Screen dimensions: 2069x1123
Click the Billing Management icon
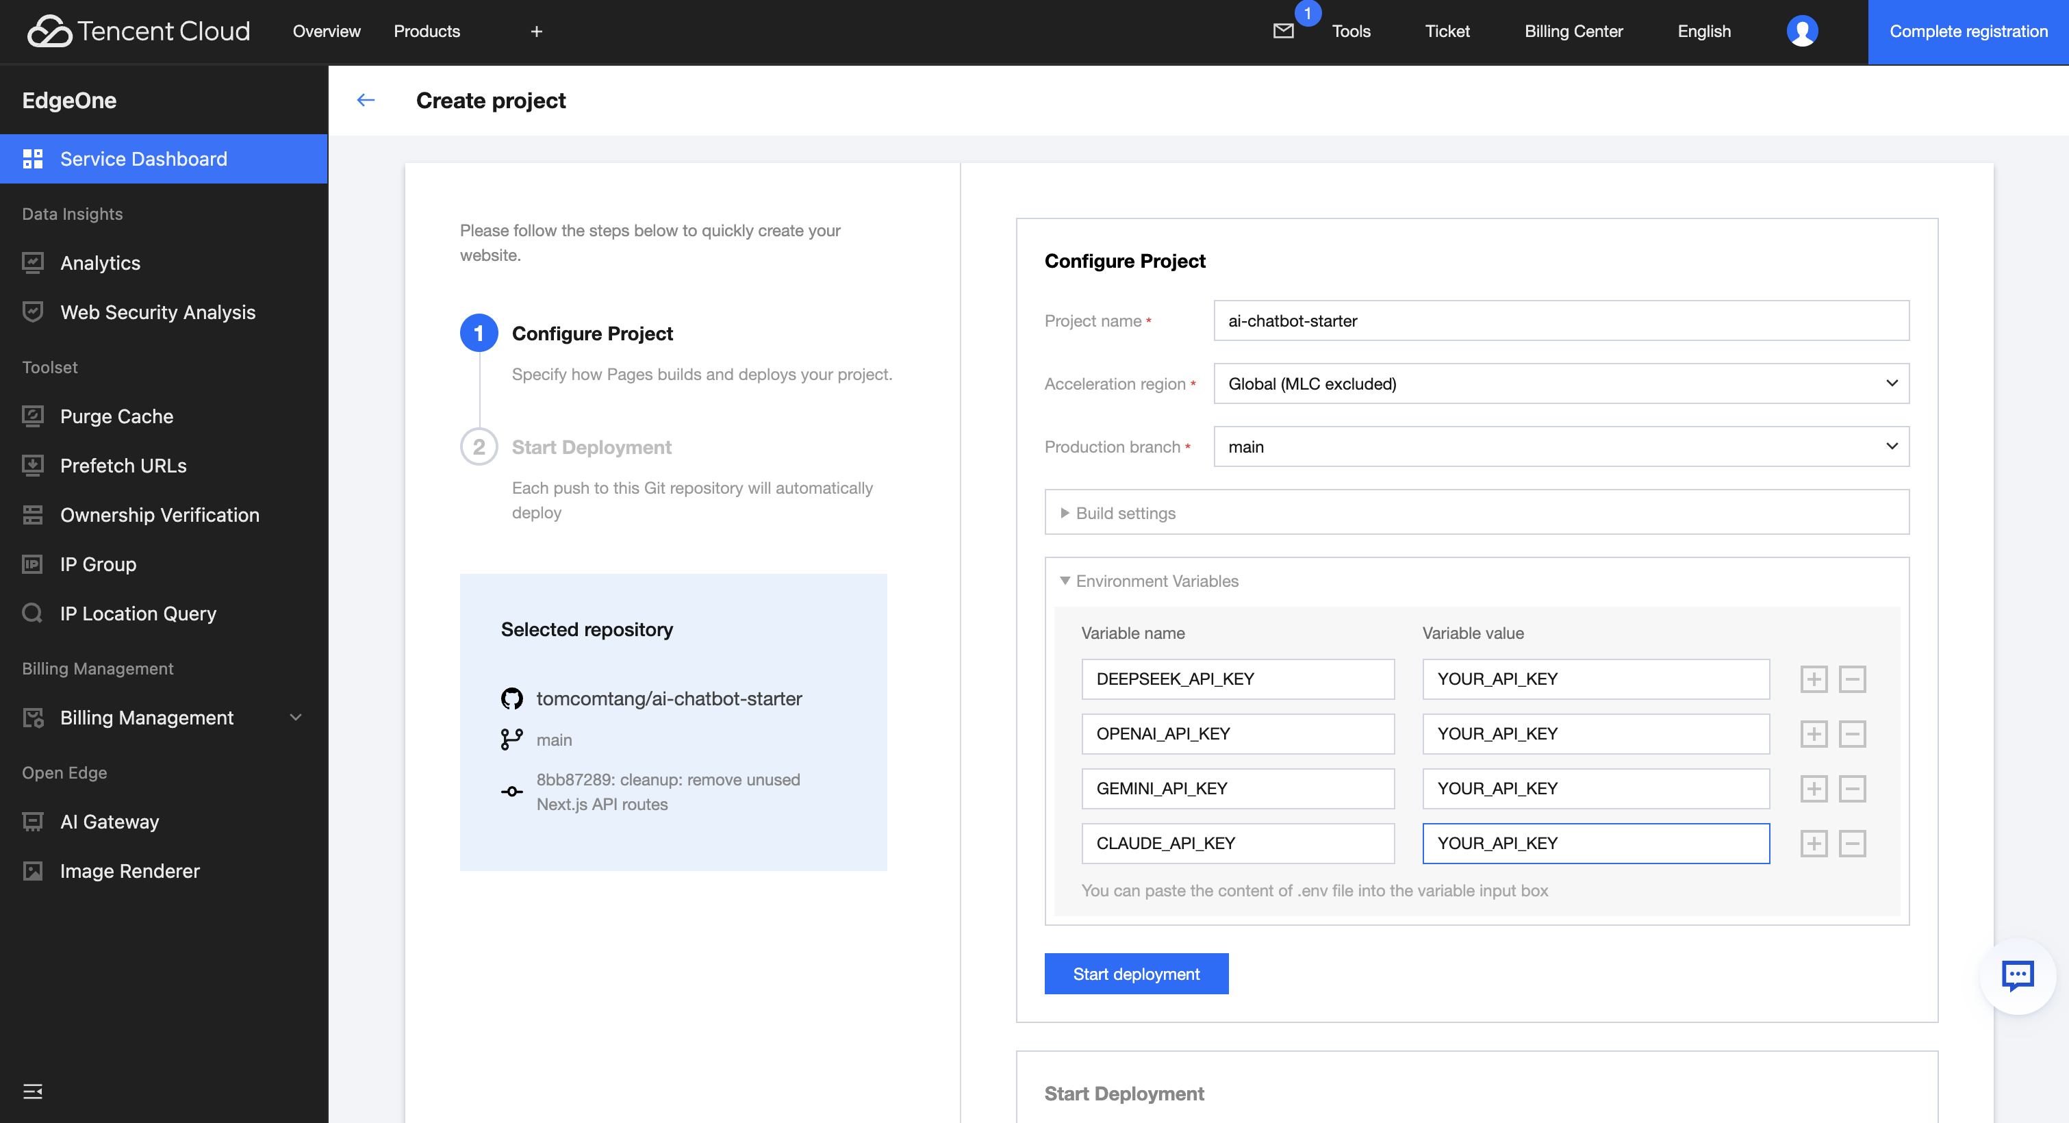[33, 718]
